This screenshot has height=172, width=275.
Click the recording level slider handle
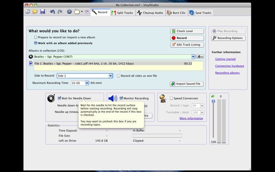pos(213,101)
